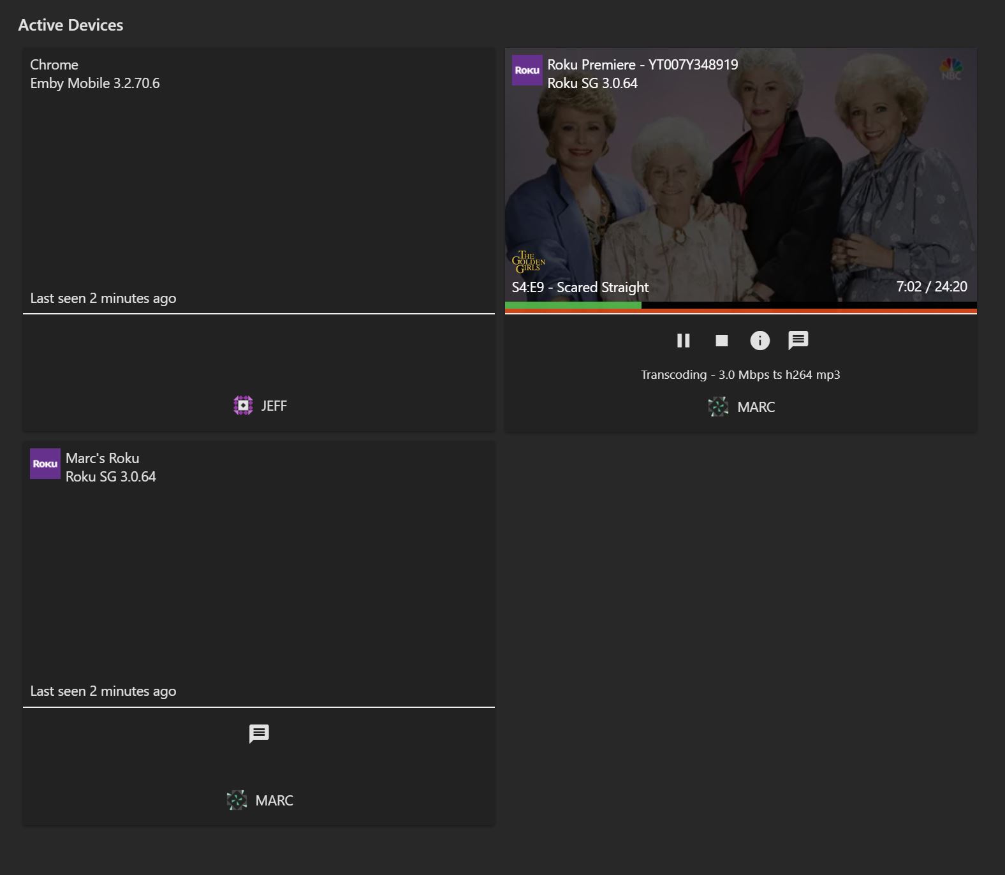Click Roku SG 3.0.64 on Roku Premiere card
The height and width of the screenshot is (875, 1005).
[x=592, y=83]
